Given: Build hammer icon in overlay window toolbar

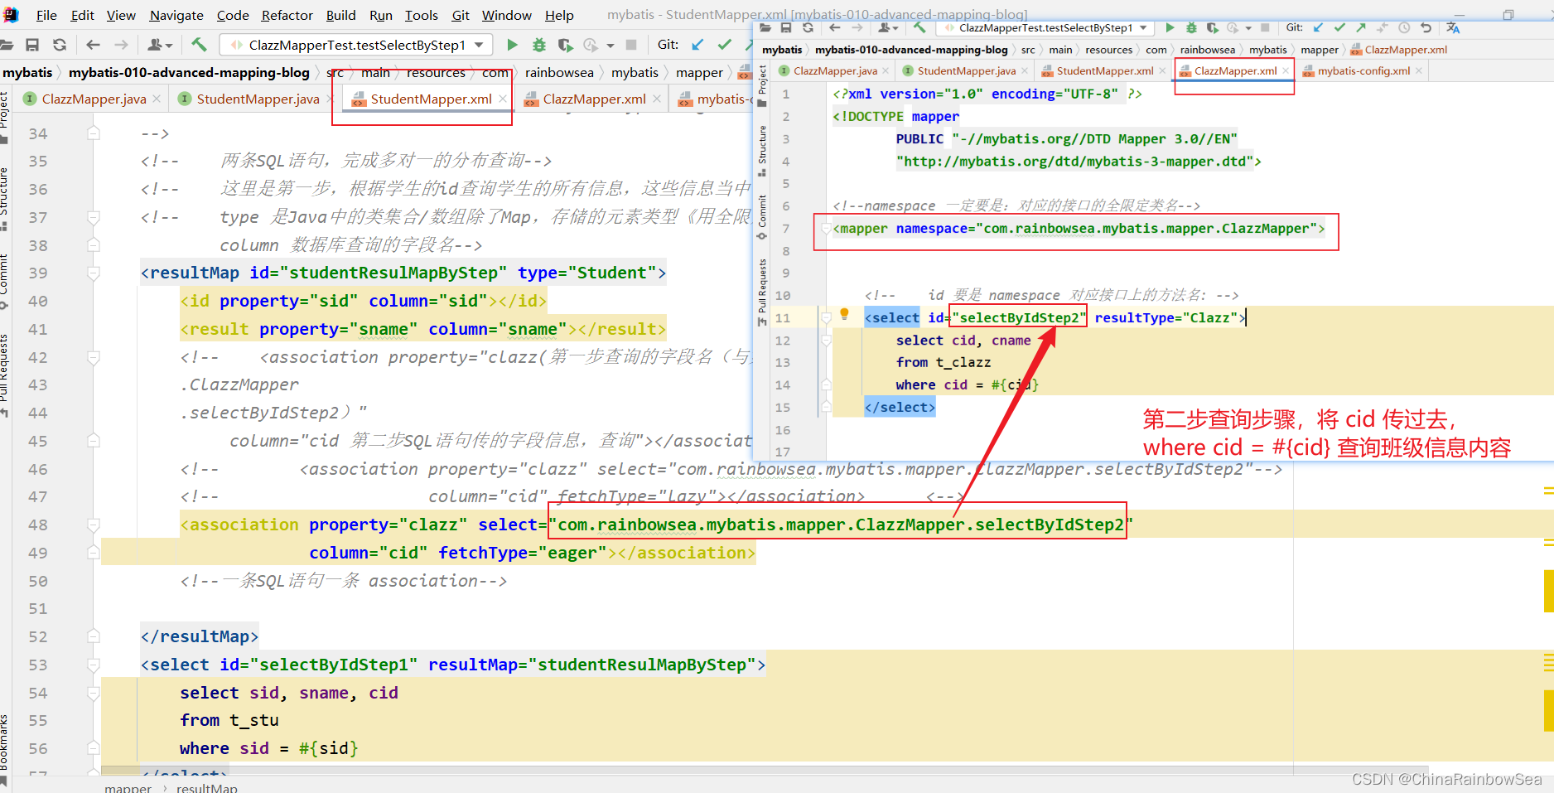Looking at the screenshot, I should pos(919,28).
